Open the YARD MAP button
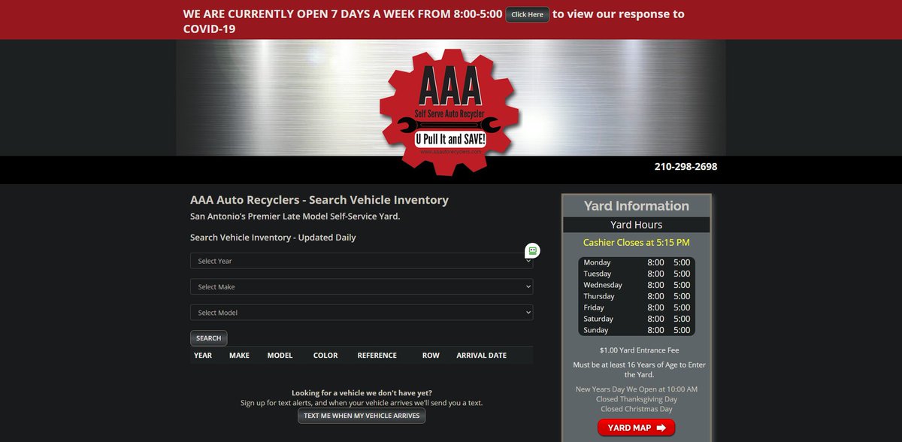The height and width of the screenshot is (442, 902). pos(636,428)
